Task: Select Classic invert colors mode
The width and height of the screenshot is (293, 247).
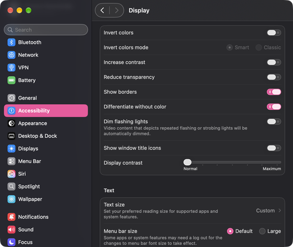Action: [259, 48]
